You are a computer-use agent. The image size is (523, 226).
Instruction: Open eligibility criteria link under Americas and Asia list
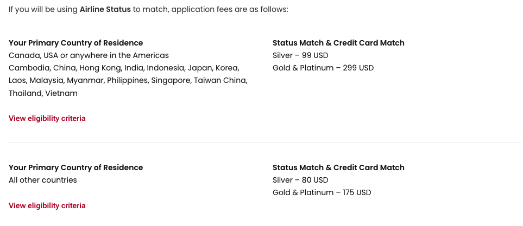47,118
